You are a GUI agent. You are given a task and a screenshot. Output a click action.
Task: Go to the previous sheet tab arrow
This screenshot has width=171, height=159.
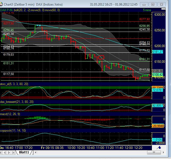(x=5, y=152)
